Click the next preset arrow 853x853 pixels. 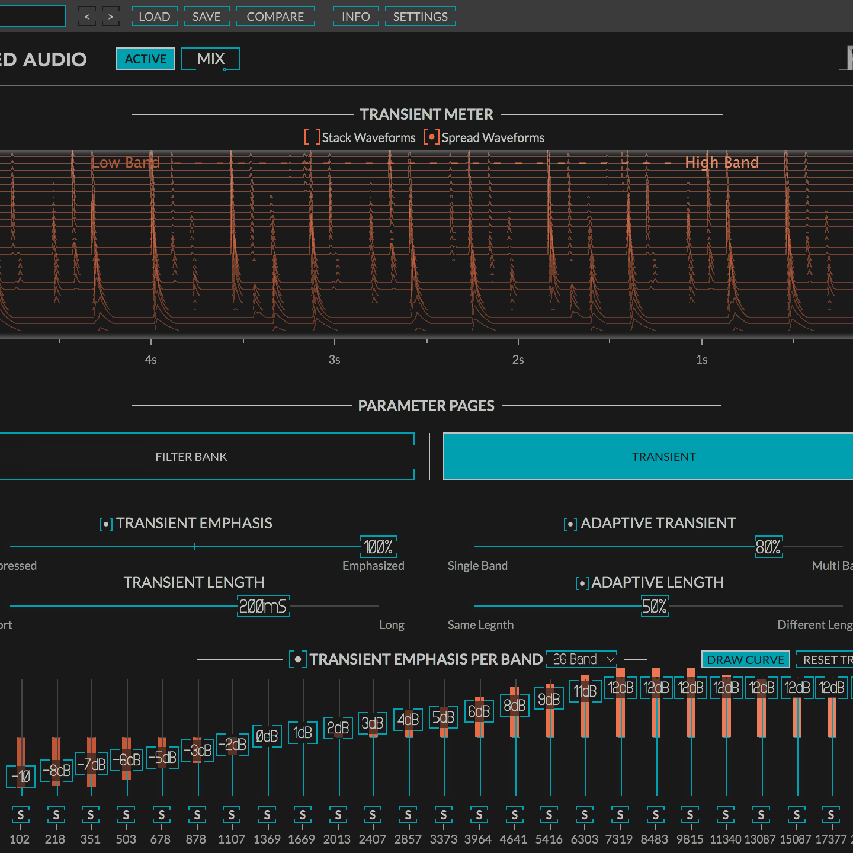111,17
